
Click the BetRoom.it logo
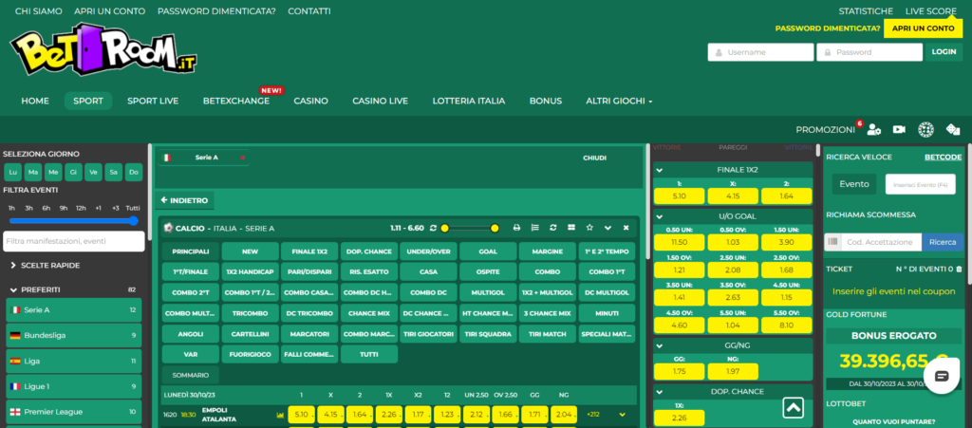(x=103, y=49)
